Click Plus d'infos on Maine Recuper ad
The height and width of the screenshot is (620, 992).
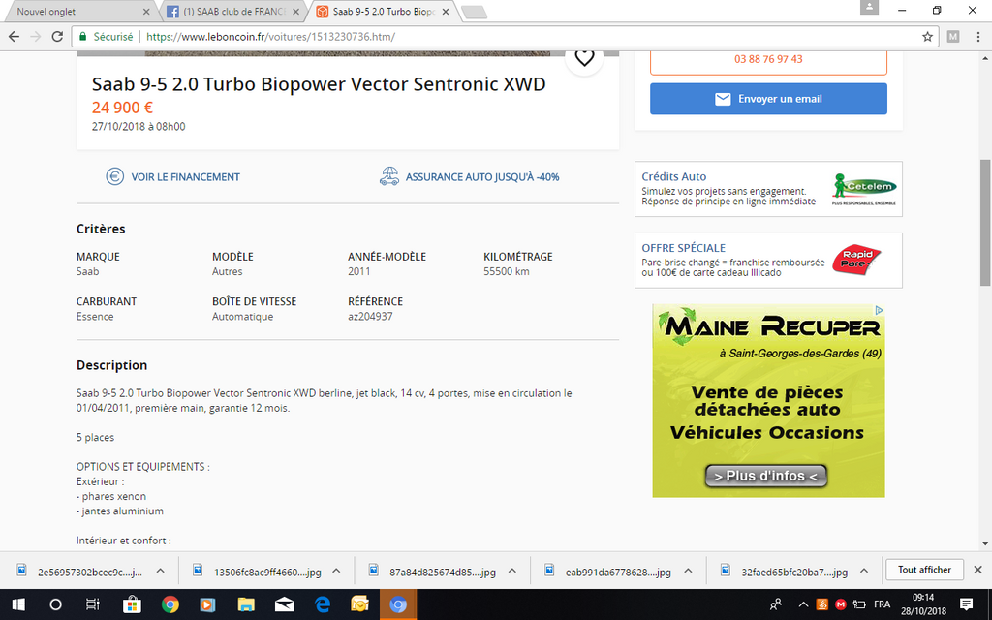point(765,476)
